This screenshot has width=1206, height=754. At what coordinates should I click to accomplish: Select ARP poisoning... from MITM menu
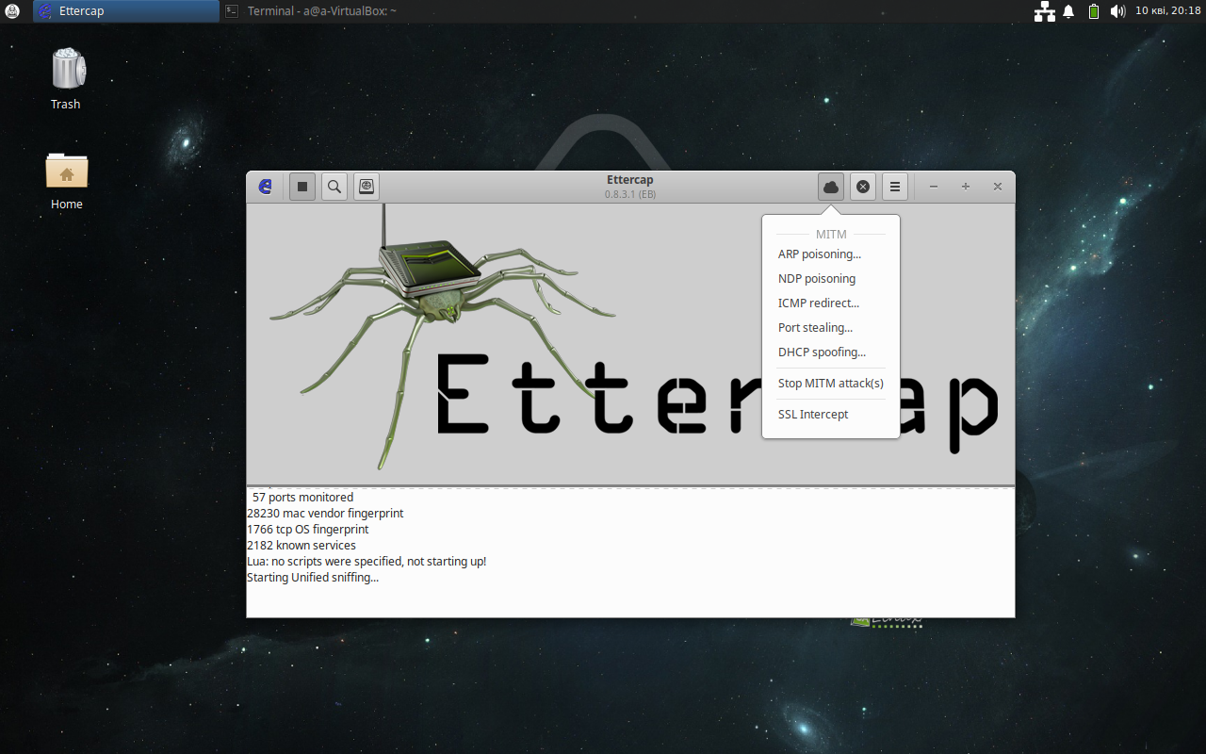820,254
